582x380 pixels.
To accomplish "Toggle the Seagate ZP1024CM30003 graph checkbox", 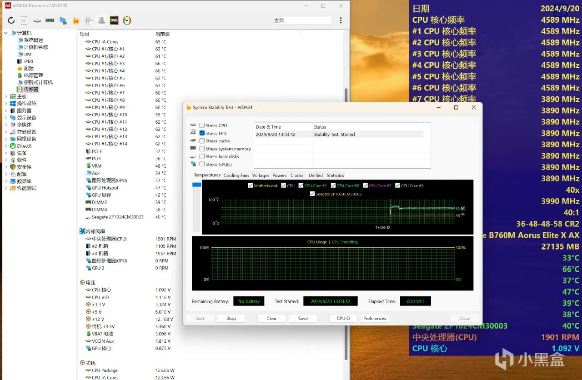I will 312,194.
